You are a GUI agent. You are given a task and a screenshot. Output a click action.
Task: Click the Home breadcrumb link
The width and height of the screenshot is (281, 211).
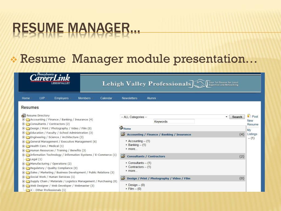click(127, 129)
